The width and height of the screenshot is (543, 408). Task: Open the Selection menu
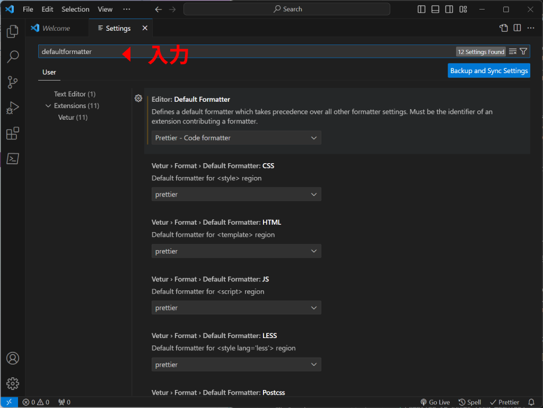pyautogui.click(x=75, y=10)
